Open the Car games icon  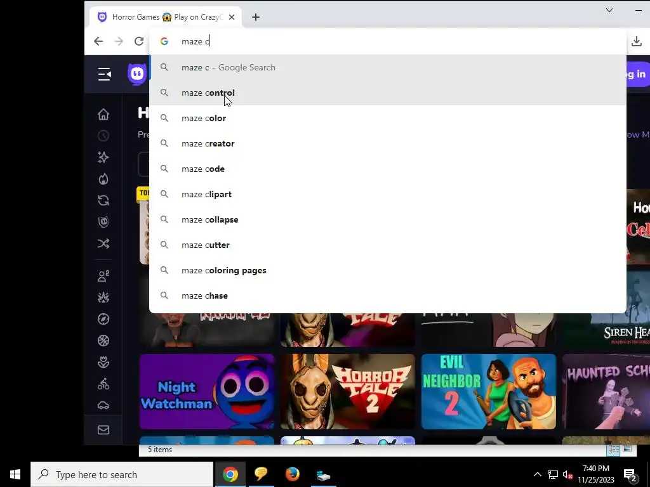(x=103, y=405)
